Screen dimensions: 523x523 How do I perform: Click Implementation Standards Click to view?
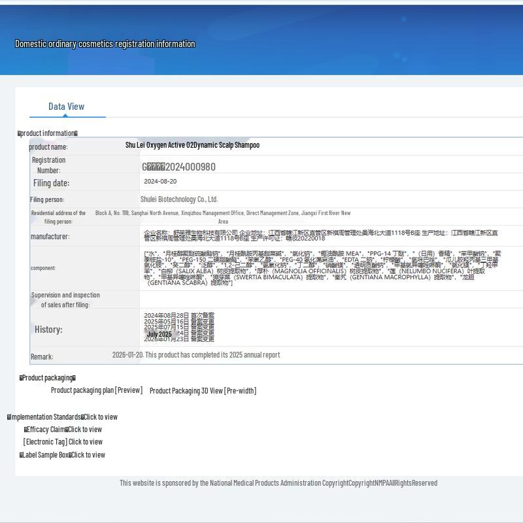click(x=62, y=417)
